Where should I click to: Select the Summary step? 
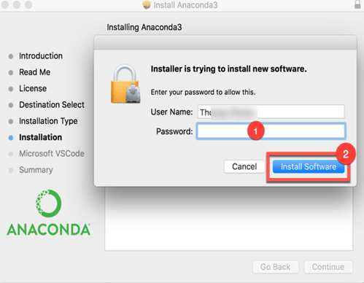tap(36, 170)
